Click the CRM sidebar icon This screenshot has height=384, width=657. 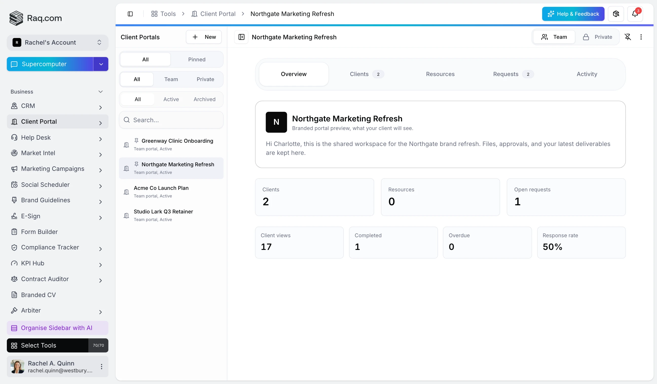click(x=14, y=106)
